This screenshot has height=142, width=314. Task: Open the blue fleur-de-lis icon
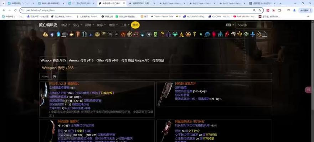pos(253,34)
